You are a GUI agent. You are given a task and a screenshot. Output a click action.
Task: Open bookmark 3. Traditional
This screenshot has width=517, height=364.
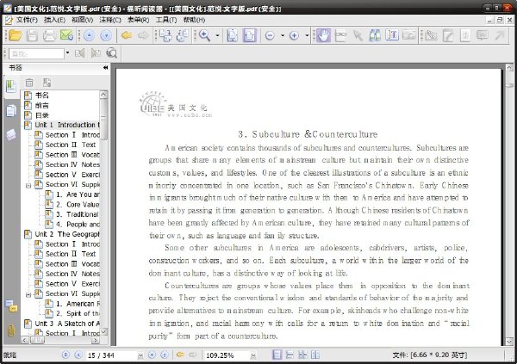(x=78, y=214)
